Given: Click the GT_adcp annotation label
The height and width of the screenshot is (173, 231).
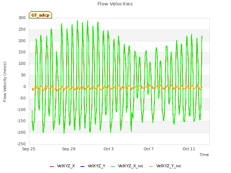Looking at the screenshot, I should point(40,15).
